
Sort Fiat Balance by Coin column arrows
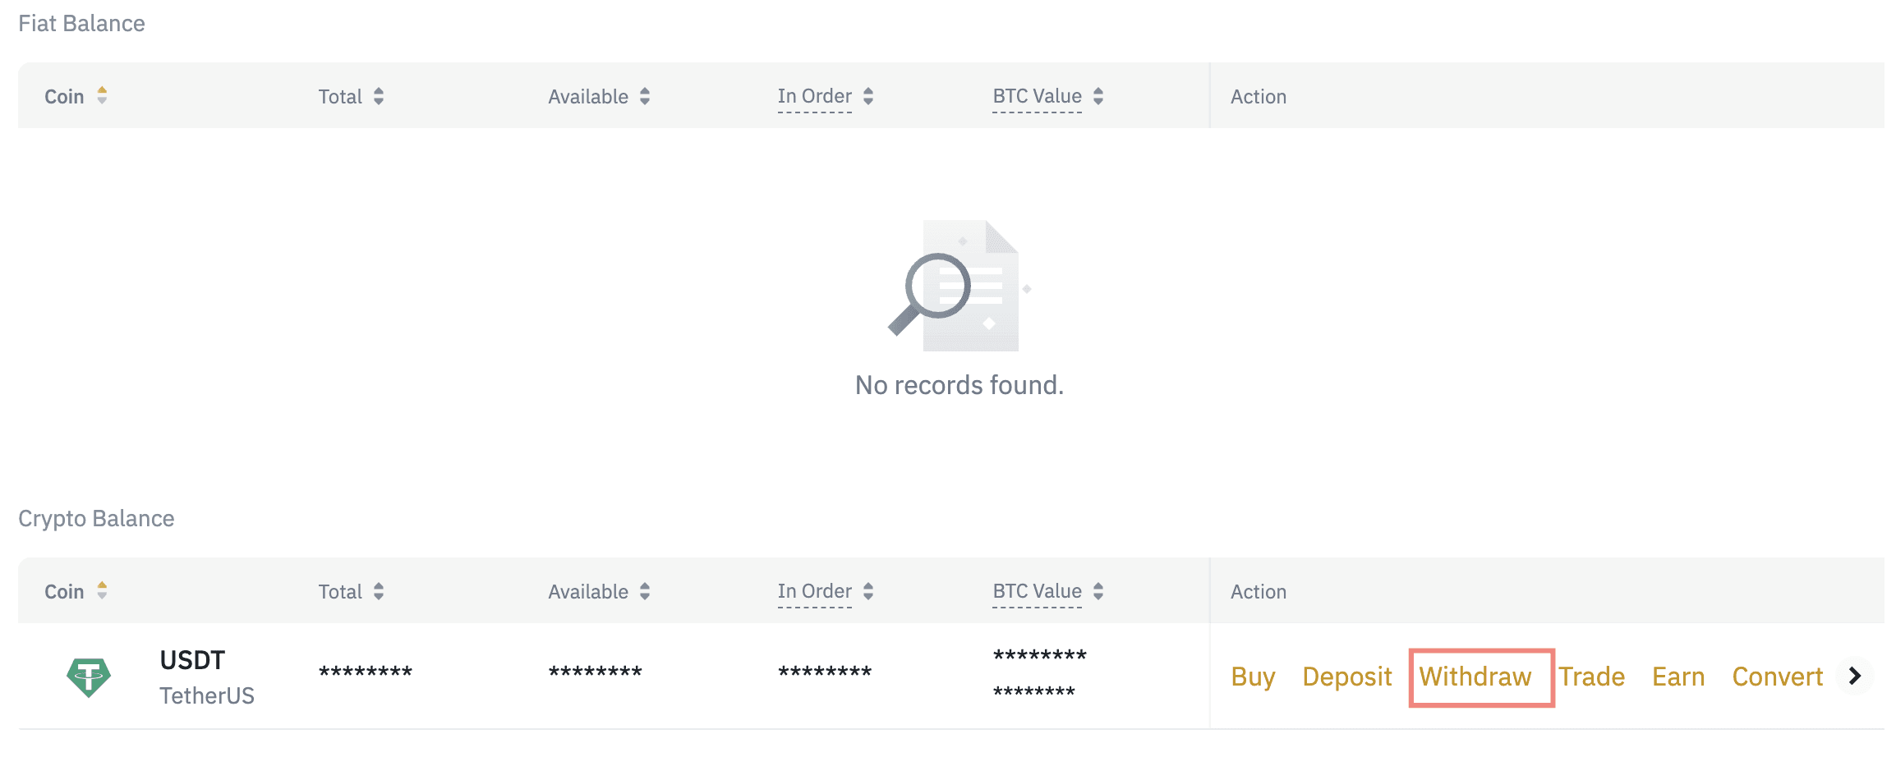click(x=102, y=96)
